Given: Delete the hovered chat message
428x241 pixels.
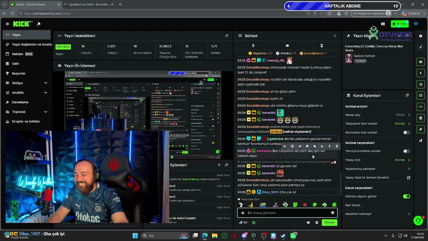Looking at the screenshot, I should [x=337, y=146].
